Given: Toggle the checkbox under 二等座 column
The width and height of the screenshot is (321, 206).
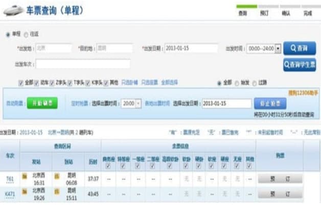Looking at the screenshot, I should click(152, 166).
